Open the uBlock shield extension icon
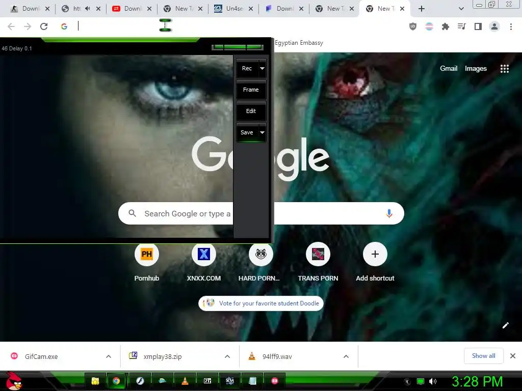 point(413,26)
